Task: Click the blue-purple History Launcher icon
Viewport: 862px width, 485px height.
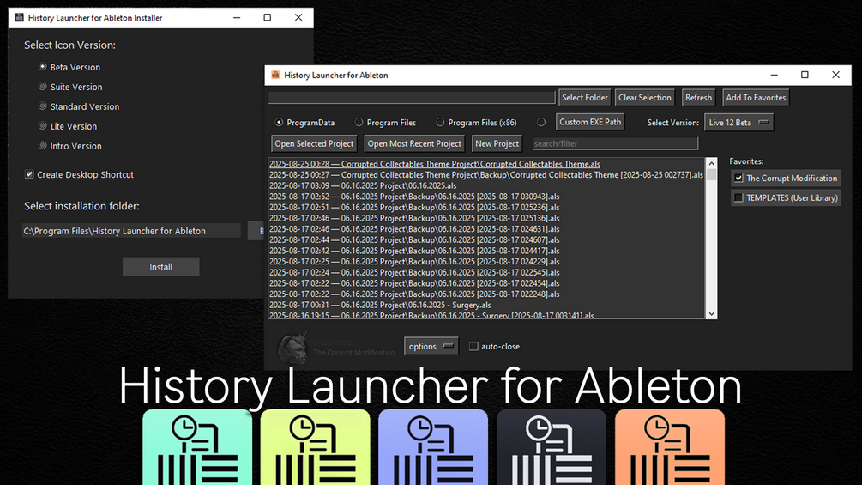Action: 433,447
